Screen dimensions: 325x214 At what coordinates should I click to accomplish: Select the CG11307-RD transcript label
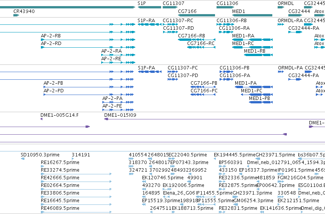178,28
